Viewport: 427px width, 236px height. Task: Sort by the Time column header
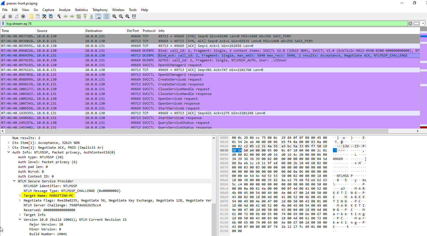point(18,31)
